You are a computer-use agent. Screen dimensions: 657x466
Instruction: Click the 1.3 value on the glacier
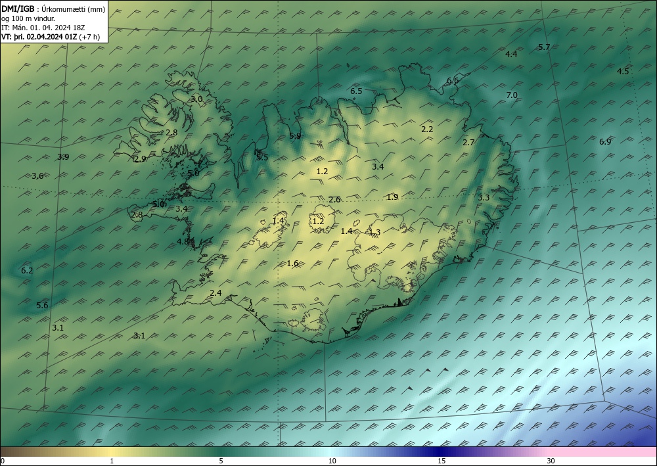point(374,233)
